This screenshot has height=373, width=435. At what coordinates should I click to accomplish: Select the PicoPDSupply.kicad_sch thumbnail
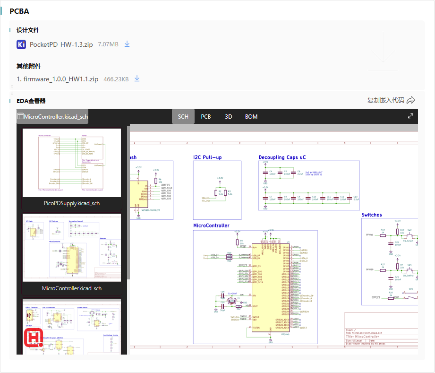pyautogui.click(x=71, y=162)
